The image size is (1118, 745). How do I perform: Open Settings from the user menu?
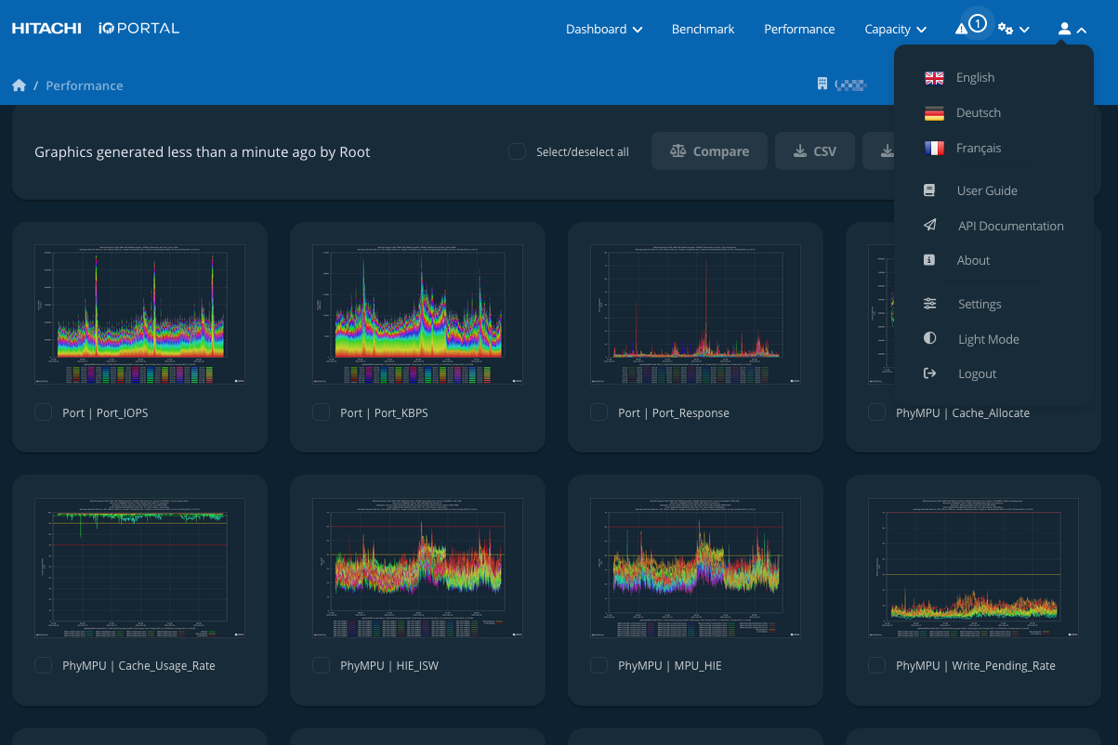(x=979, y=304)
